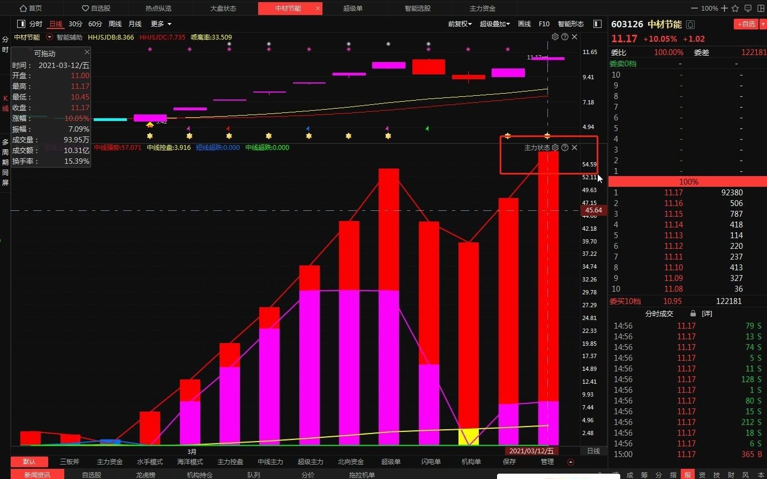
Task: Switch to the 自选股 top tab
Action: tap(96, 9)
